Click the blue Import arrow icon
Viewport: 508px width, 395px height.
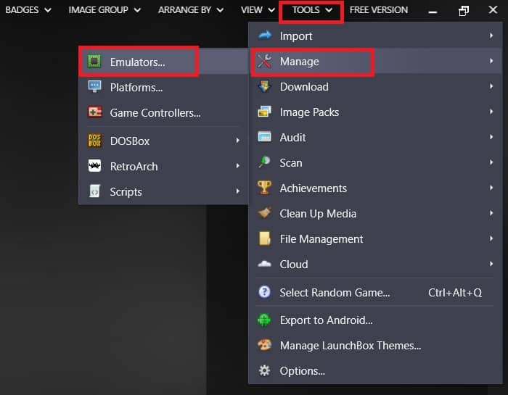(x=265, y=36)
